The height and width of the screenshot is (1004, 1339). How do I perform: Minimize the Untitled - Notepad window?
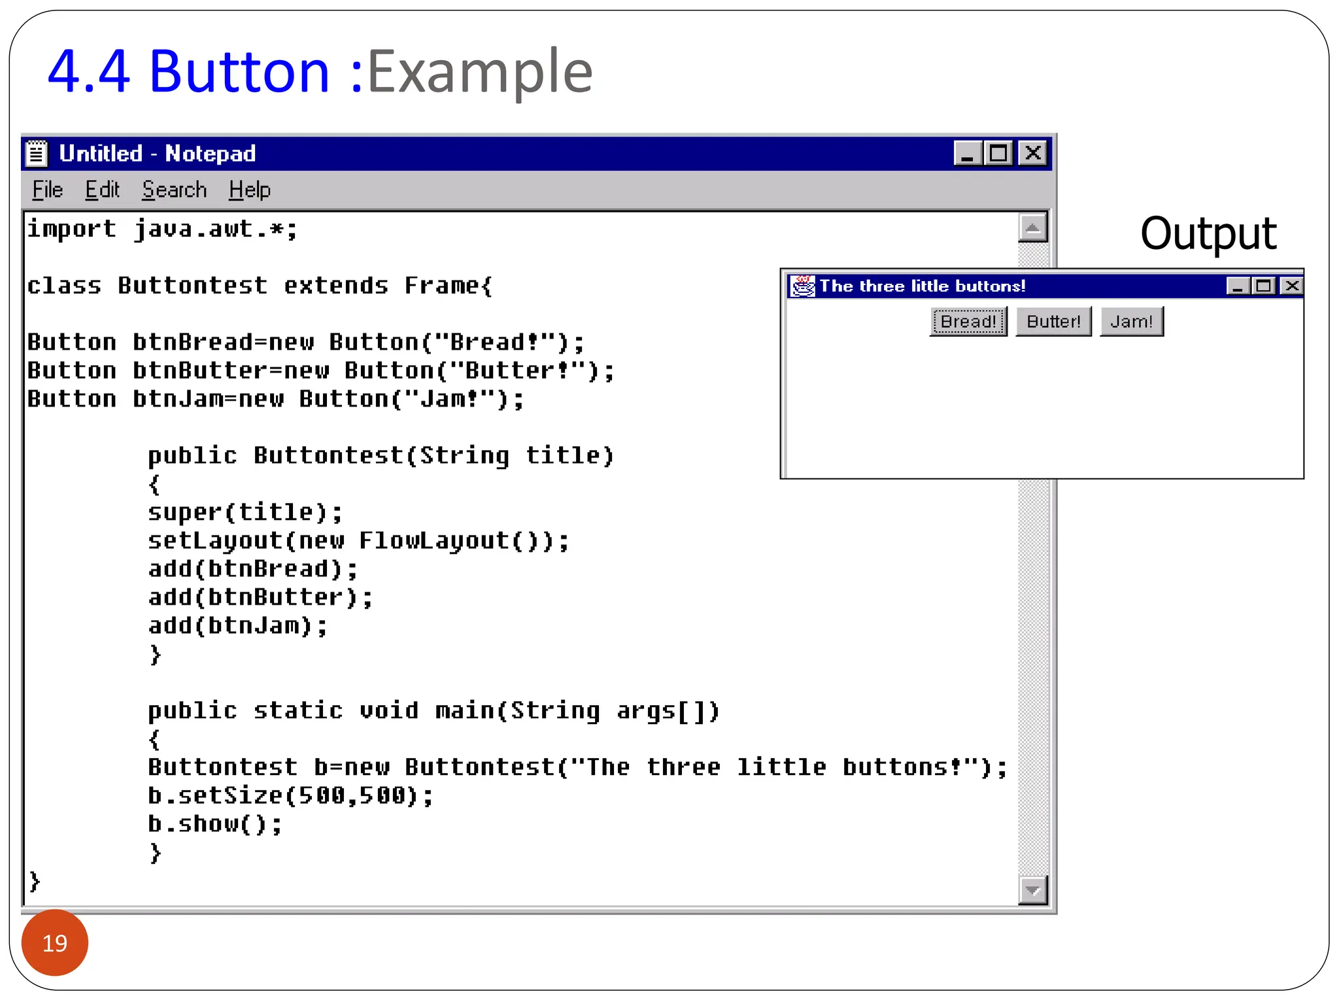967,154
